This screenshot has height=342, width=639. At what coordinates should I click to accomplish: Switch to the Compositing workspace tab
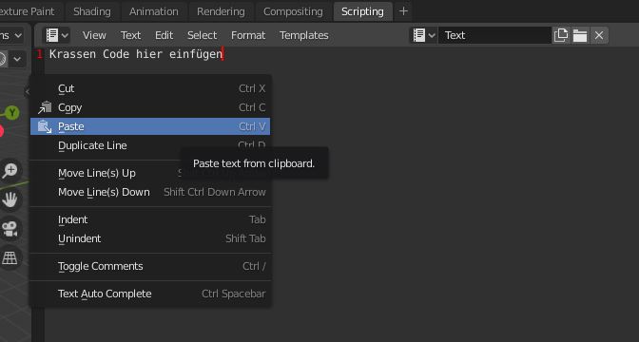tap(293, 11)
